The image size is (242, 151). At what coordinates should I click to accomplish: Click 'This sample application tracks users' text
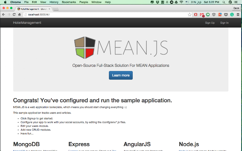click(x=42, y=113)
